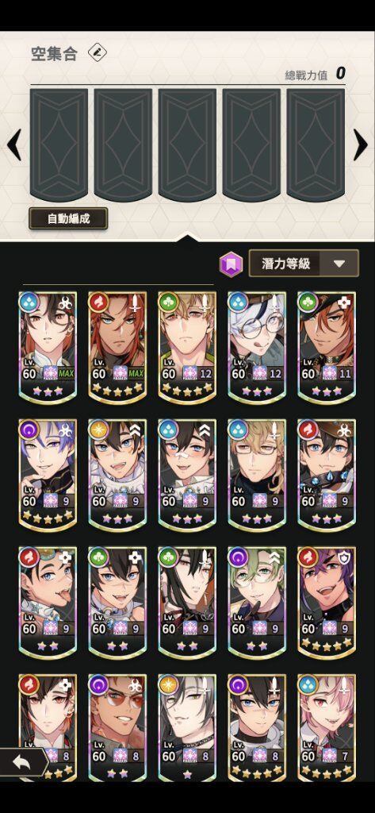Tap the back arrow button
375x813 pixels.
coord(23,763)
